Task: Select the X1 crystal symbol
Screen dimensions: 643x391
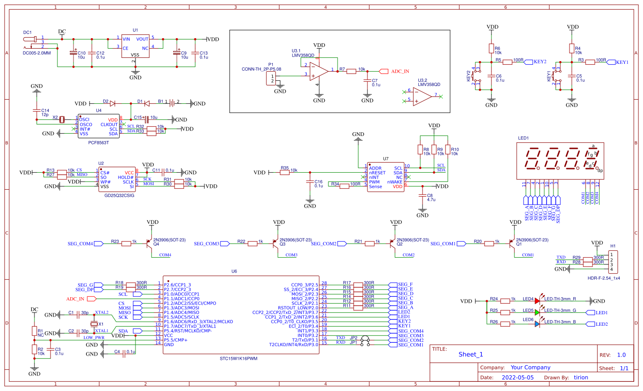Action: click(x=95, y=324)
